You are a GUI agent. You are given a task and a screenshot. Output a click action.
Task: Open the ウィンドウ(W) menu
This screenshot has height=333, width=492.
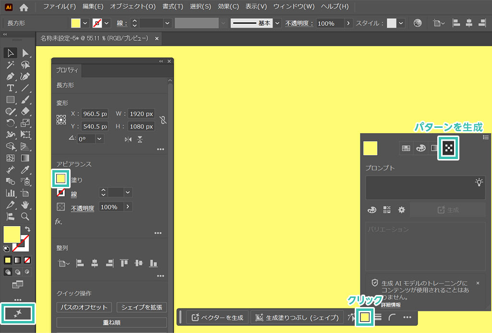pos(294,7)
